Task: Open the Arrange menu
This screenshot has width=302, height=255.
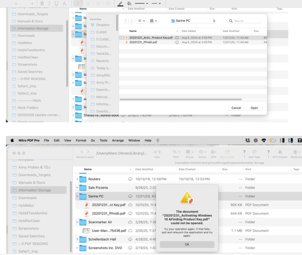Action: [x=118, y=140]
